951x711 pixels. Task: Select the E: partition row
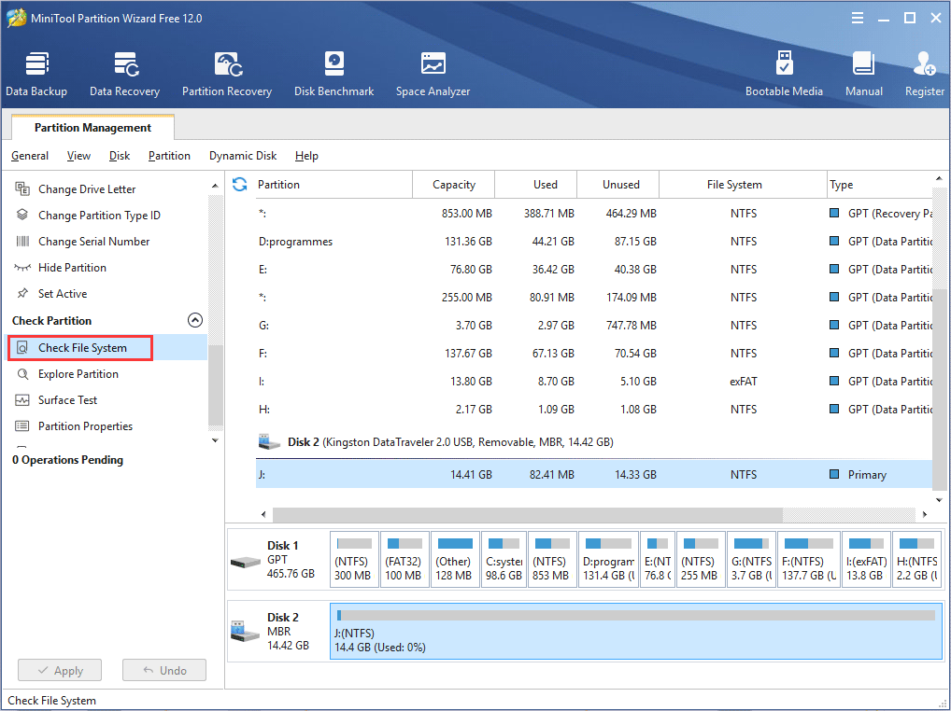pyautogui.click(x=593, y=269)
